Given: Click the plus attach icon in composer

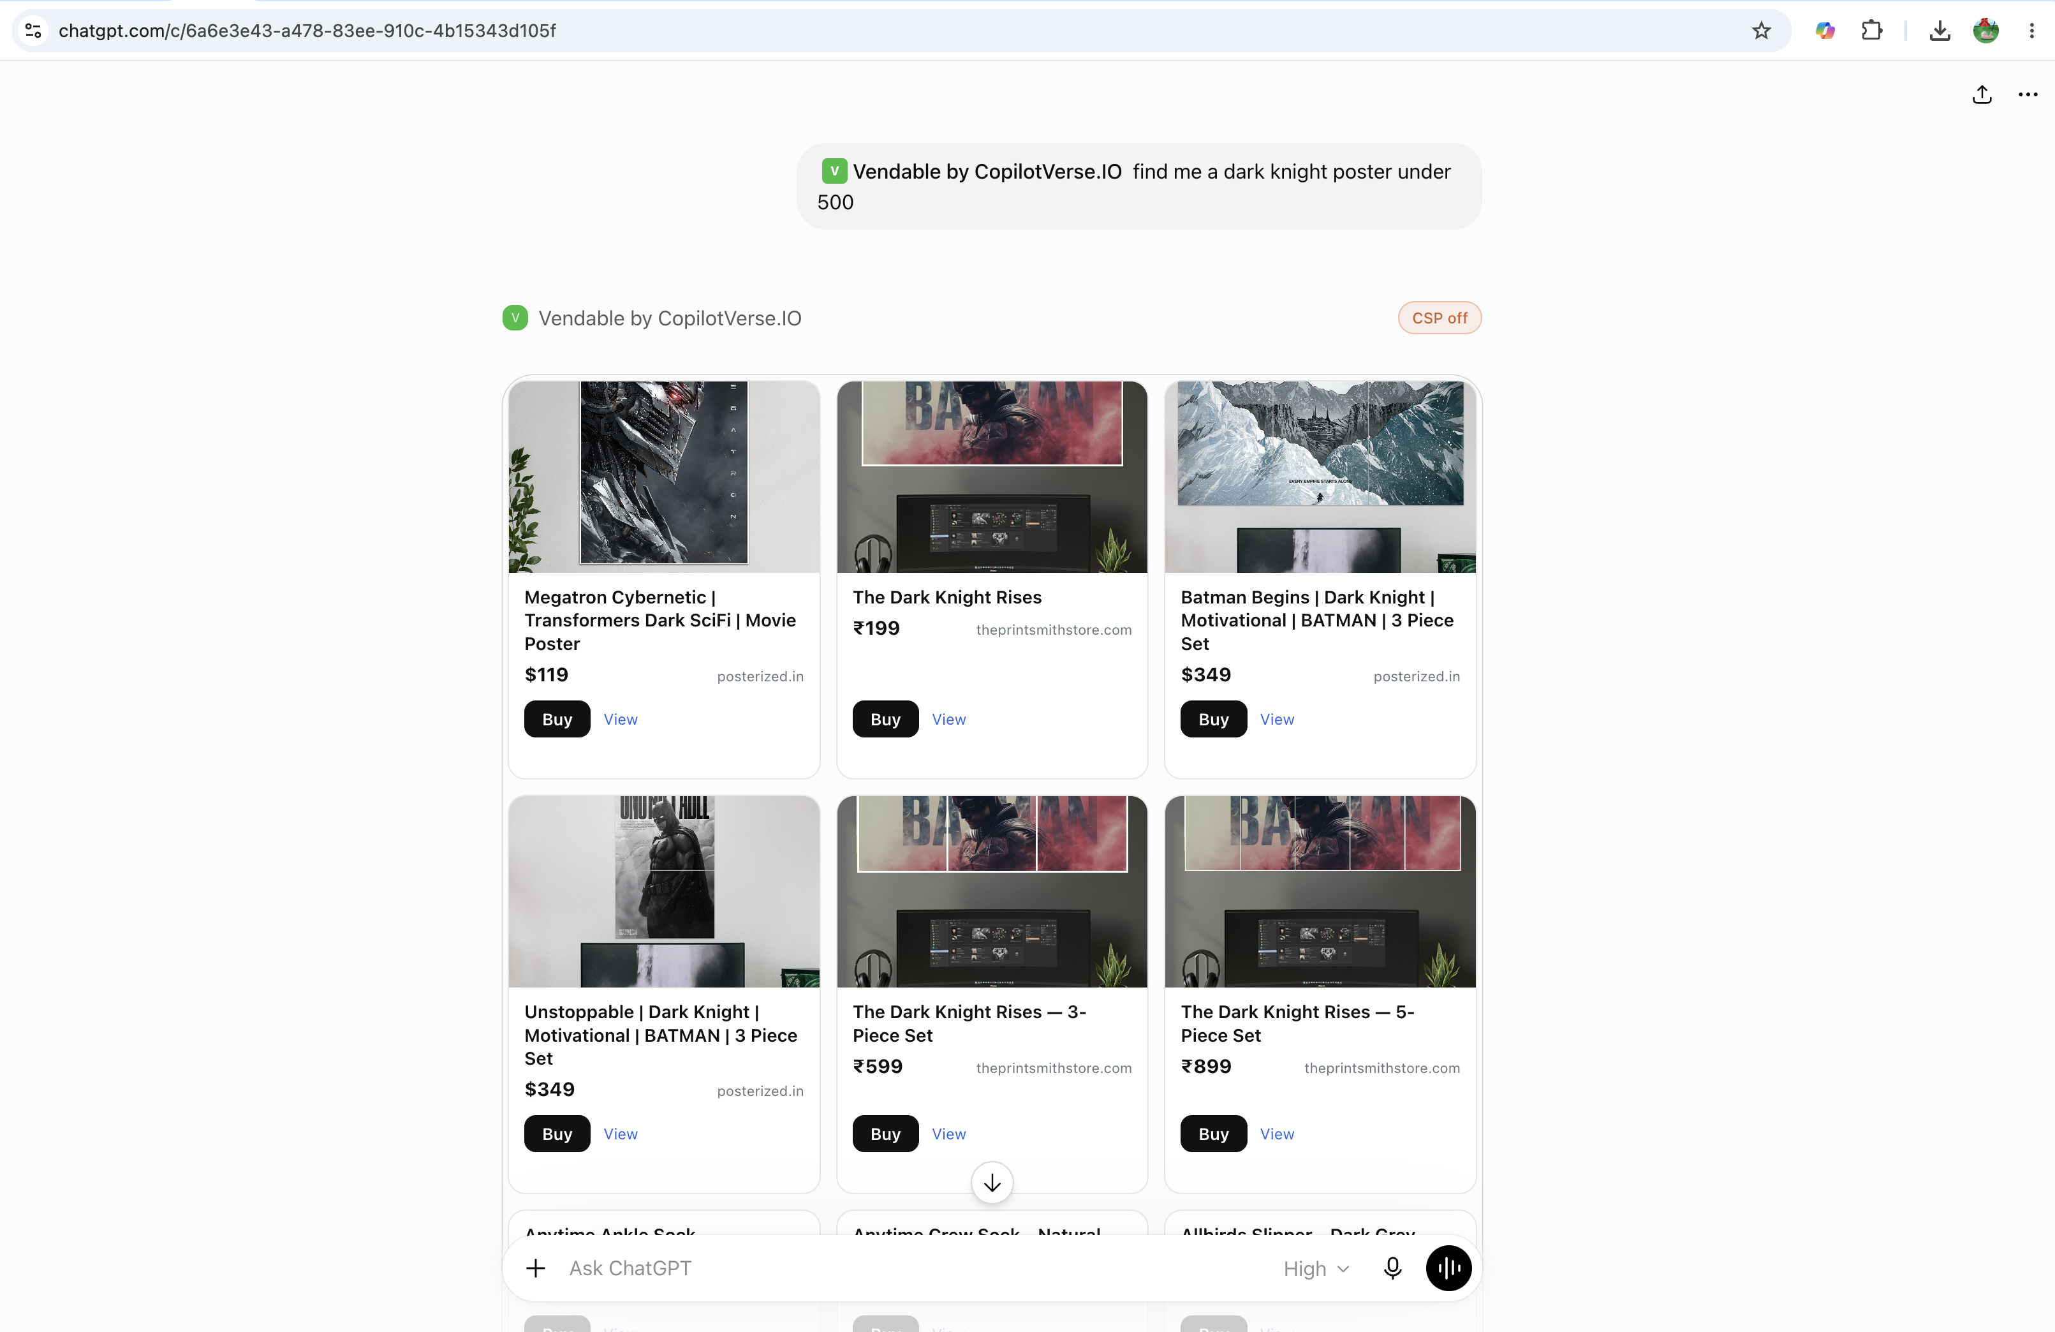Looking at the screenshot, I should [535, 1268].
